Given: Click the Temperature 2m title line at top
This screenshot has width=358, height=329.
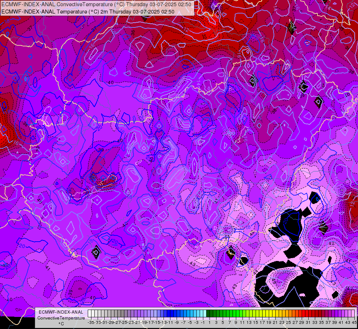Looking at the screenshot, I should (x=88, y=12).
